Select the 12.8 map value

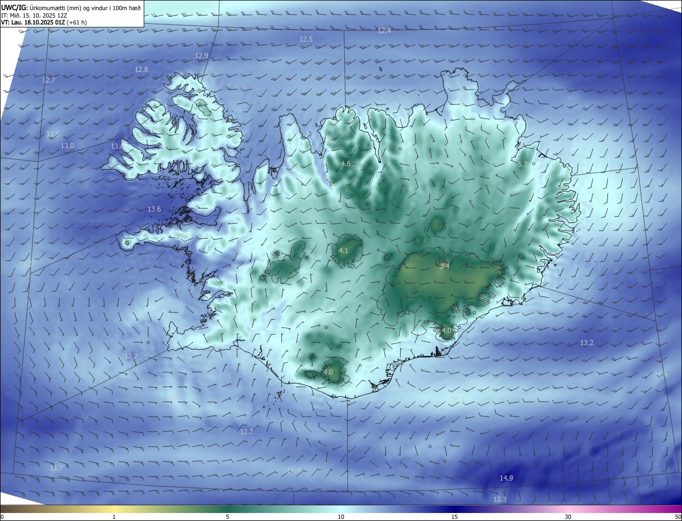pyautogui.click(x=141, y=70)
